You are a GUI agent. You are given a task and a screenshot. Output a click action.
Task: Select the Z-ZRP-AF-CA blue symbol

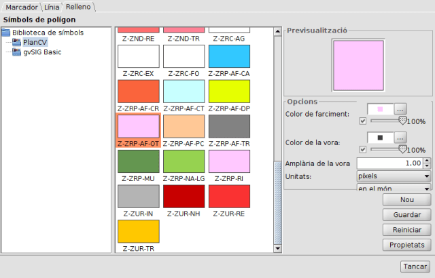coord(229,56)
